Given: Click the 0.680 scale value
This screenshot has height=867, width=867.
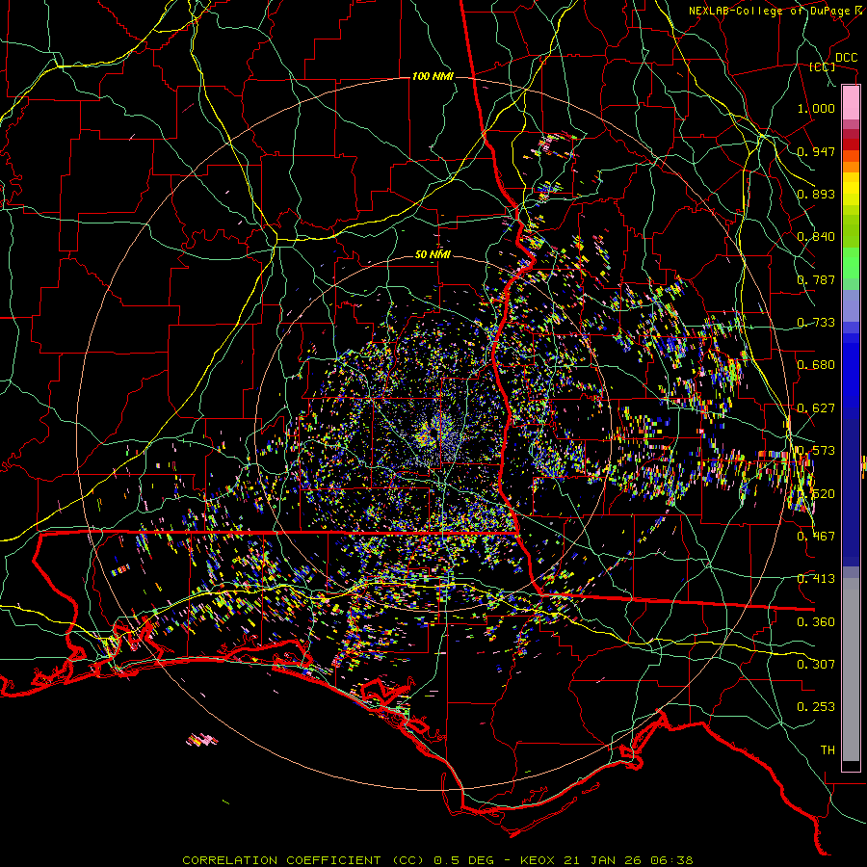Looking at the screenshot, I should tap(816, 365).
